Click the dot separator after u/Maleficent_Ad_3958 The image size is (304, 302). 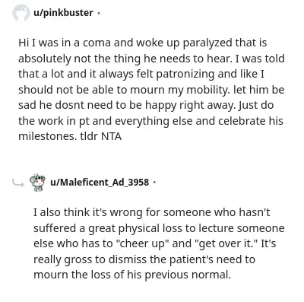coord(154,182)
